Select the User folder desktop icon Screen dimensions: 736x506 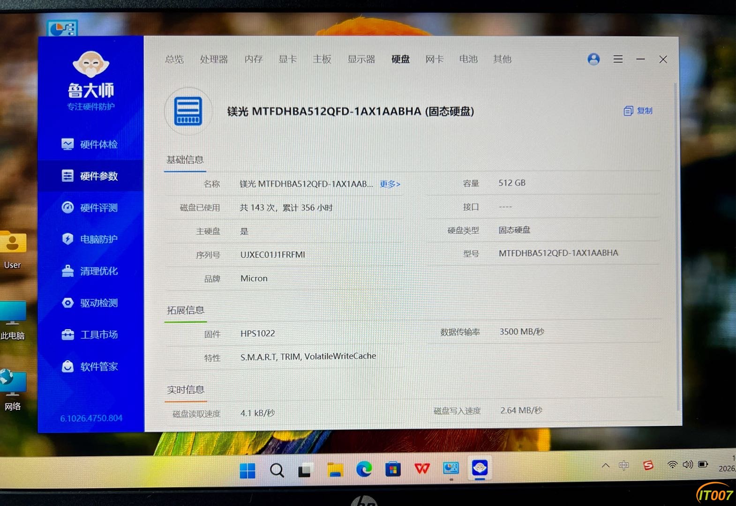12,251
